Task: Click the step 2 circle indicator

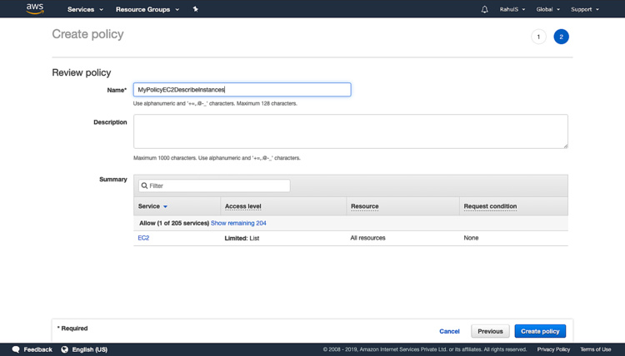Action: (561, 37)
